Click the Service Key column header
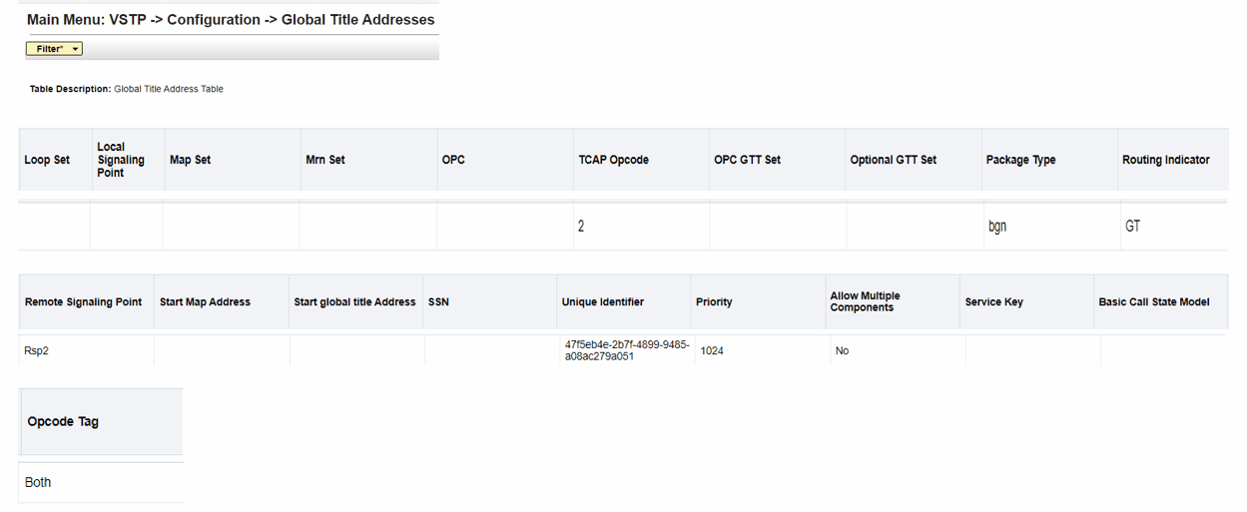 point(993,301)
